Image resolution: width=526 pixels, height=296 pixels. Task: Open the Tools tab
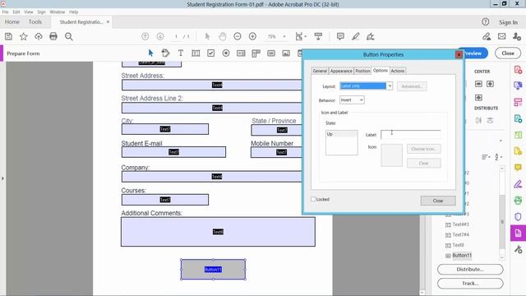35,22
